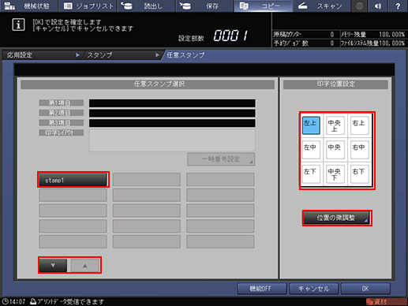
Task: Click the info icon beside the message
Action: click(18, 25)
